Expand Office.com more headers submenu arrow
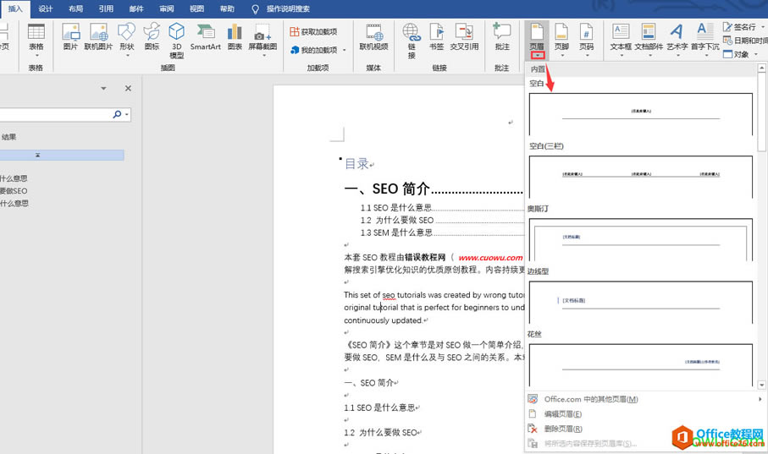The height and width of the screenshot is (454, 768). point(760,399)
